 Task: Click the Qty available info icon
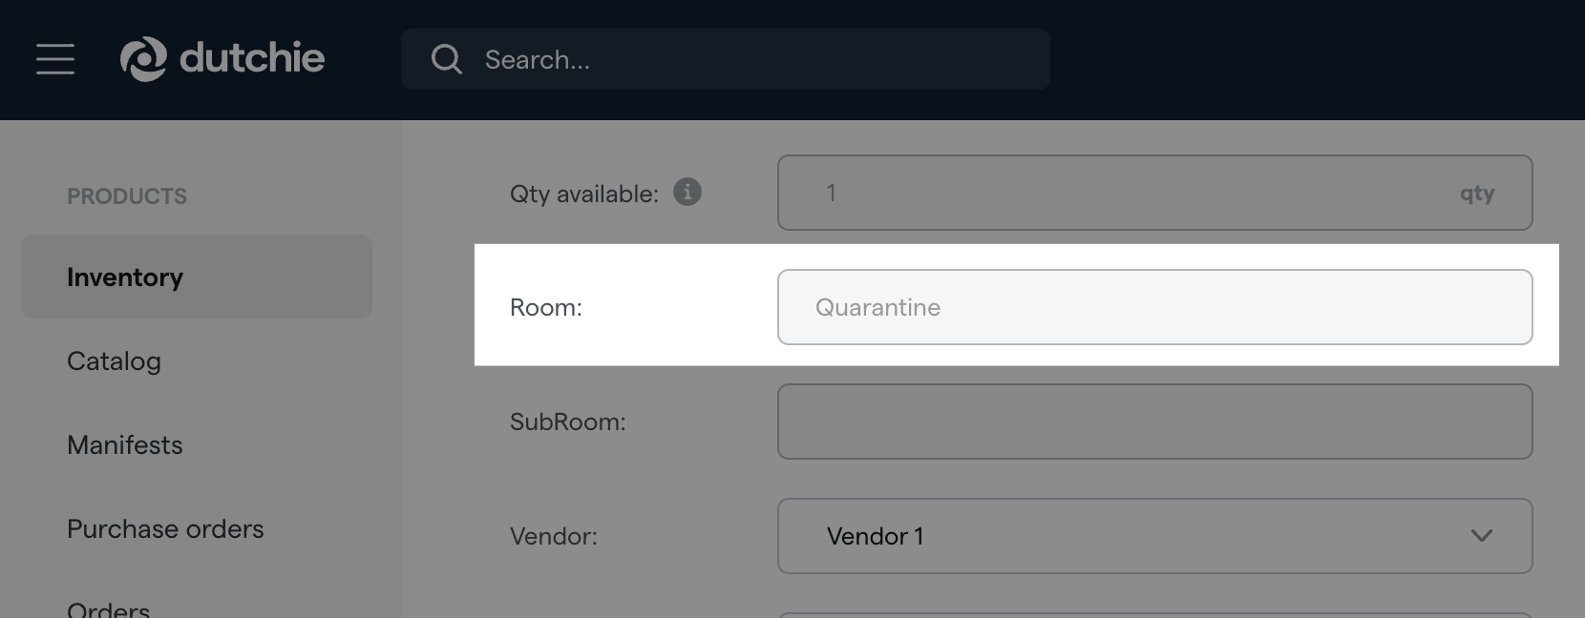pos(687,193)
